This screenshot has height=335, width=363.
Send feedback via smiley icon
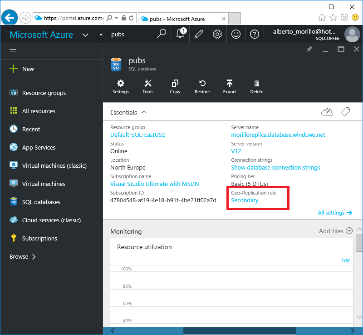pyautogui.click(x=235, y=34)
